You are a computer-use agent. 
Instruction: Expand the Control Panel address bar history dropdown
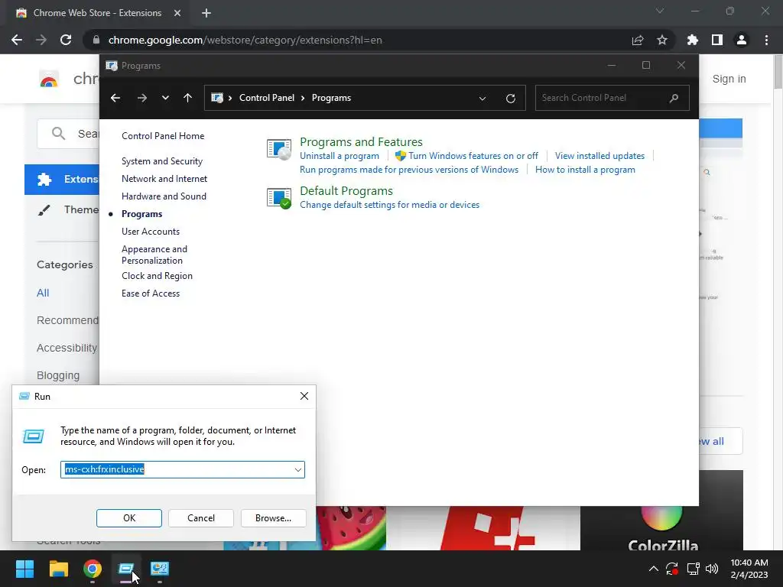pos(482,99)
